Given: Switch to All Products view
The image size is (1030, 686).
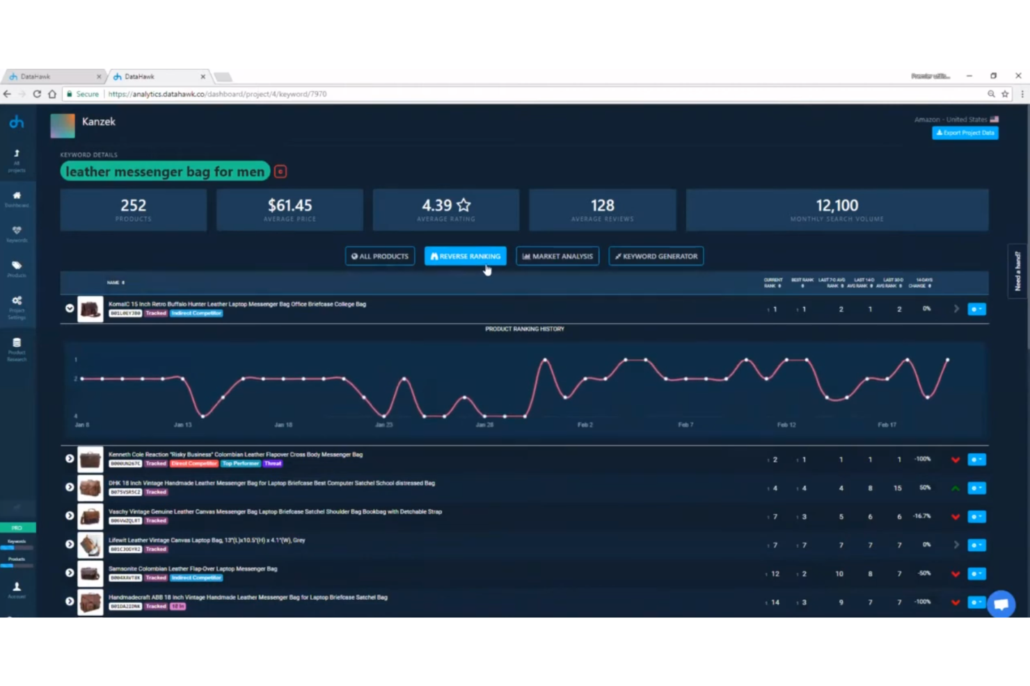Looking at the screenshot, I should point(380,256).
